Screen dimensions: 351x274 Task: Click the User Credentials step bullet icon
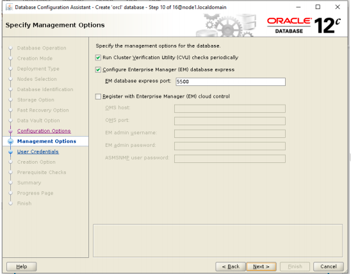(10, 152)
